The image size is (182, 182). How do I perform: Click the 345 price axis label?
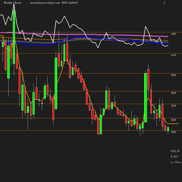pos(173,106)
